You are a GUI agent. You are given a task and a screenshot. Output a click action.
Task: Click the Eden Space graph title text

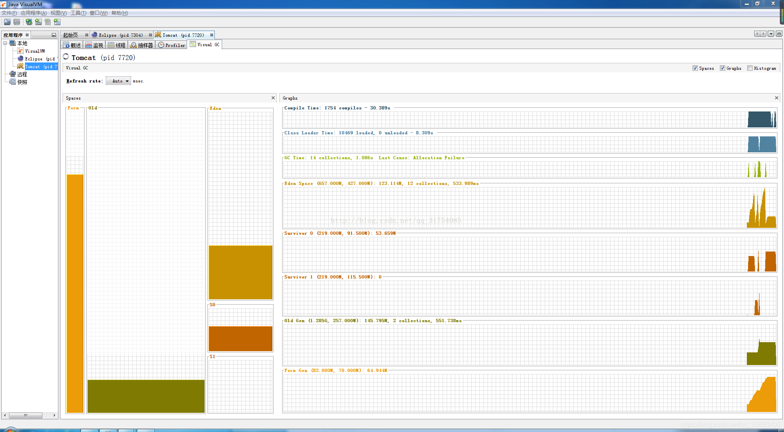pyautogui.click(x=381, y=183)
